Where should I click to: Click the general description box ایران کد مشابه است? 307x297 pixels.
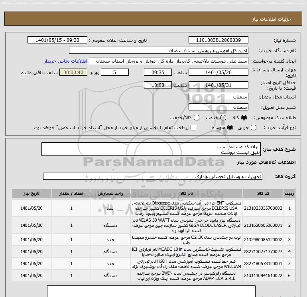click(151, 149)
